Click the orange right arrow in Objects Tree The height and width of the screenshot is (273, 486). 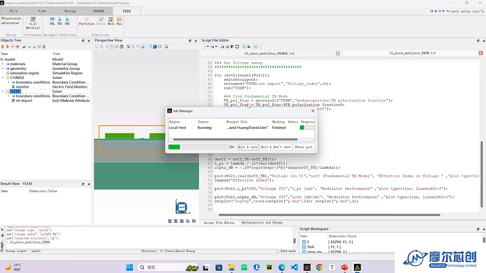[x=17, y=47]
